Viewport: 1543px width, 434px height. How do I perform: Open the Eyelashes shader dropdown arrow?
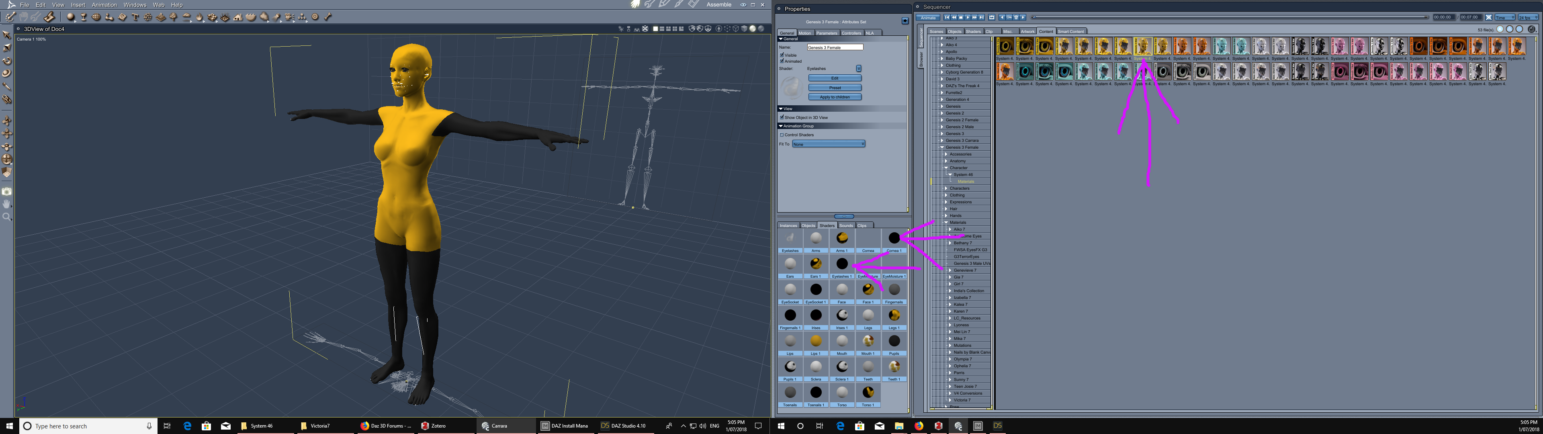(858, 68)
